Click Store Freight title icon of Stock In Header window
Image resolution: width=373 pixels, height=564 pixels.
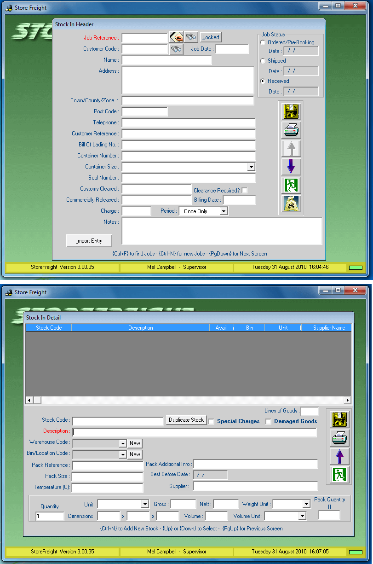[9, 8]
